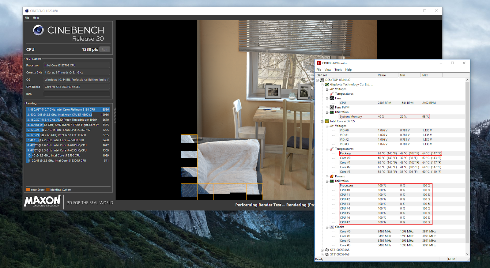Click the Sensor column header in HWMonitor

(345, 75)
